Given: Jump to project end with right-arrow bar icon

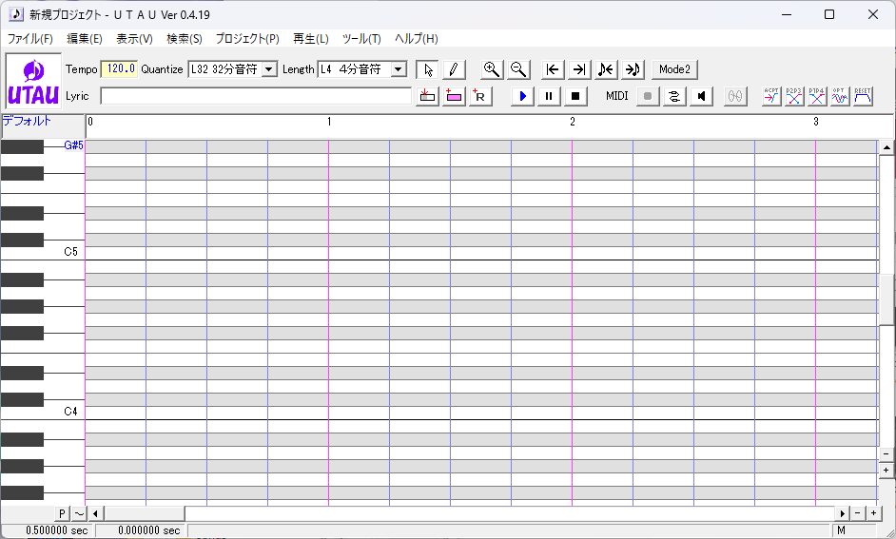Looking at the screenshot, I should tap(579, 69).
